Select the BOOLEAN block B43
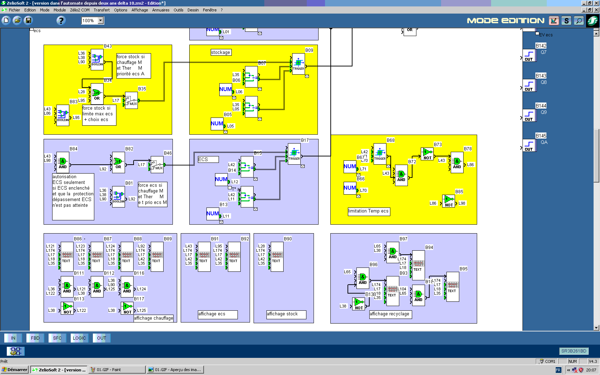 click(x=97, y=60)
